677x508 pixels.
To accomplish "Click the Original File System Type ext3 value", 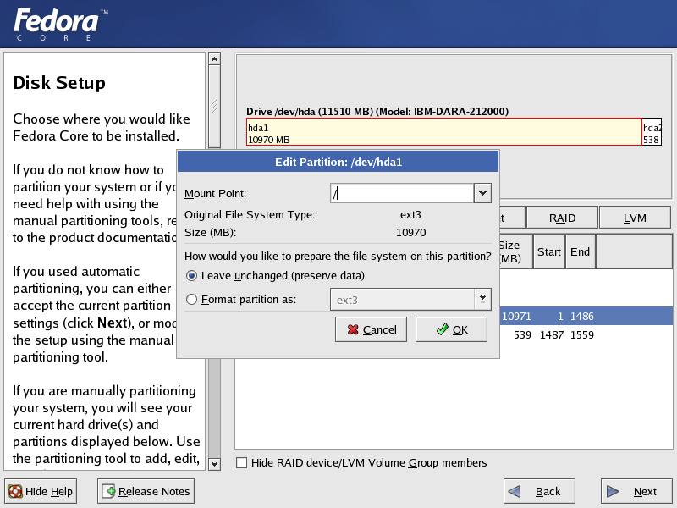I will point(410,215).
